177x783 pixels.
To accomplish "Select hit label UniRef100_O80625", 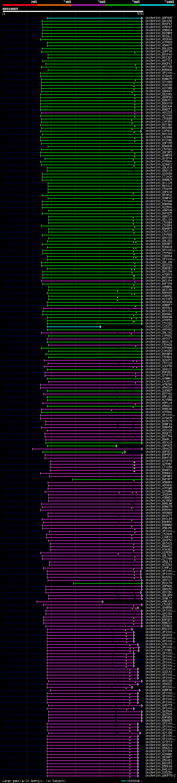I will pos(159,449).
